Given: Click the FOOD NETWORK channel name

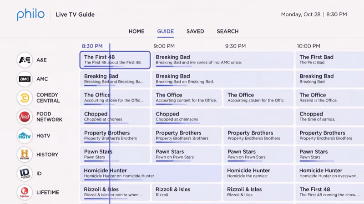Looking at the screenshot, I should (49, 117).
